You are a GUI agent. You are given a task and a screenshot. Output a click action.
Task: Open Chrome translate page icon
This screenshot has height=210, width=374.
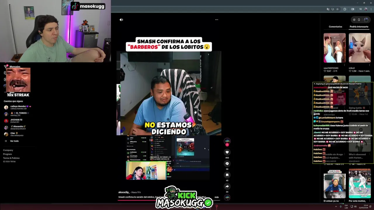coord(328,9)
